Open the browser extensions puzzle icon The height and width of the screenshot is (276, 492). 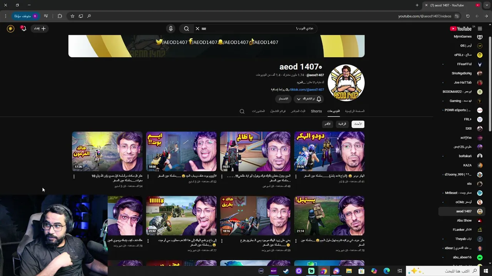pos(60,16)
